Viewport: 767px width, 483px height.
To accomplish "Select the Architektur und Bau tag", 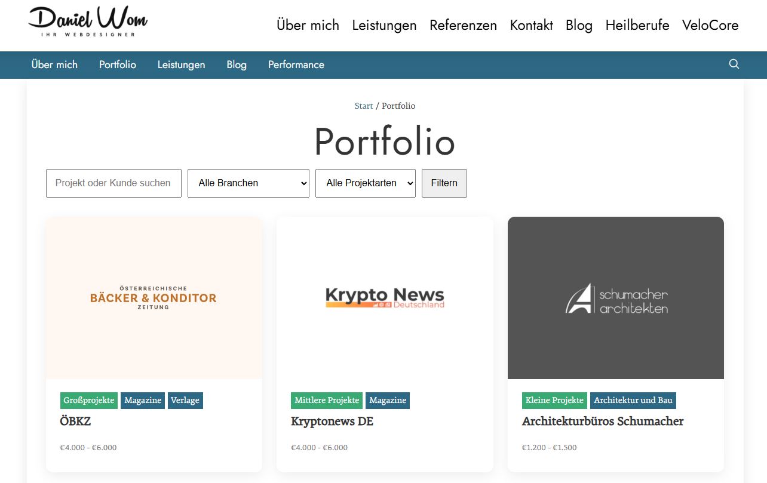I will (633, 400).
